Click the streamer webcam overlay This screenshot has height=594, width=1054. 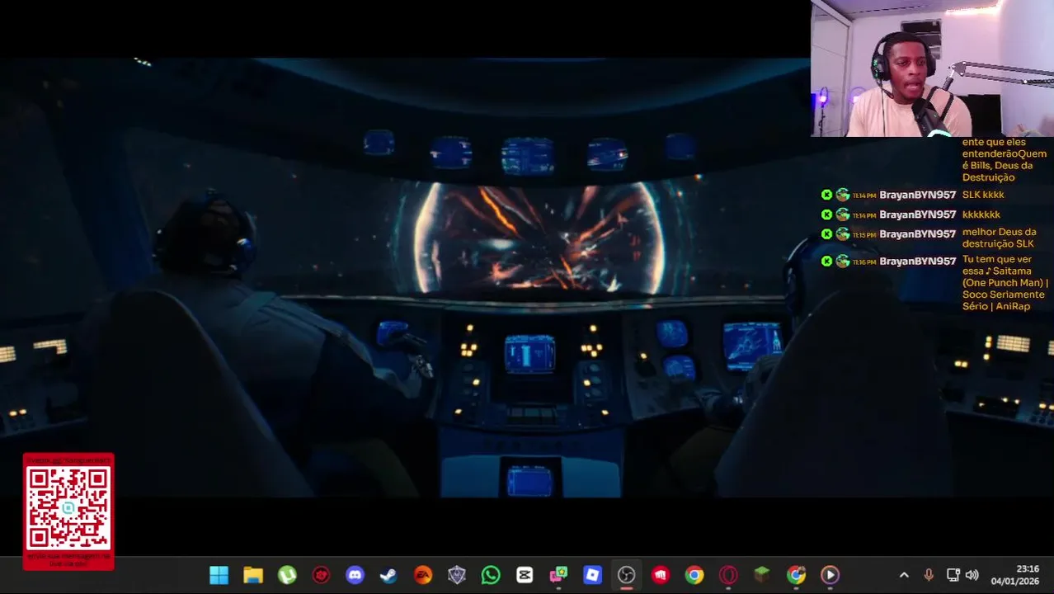click(932, 68)
